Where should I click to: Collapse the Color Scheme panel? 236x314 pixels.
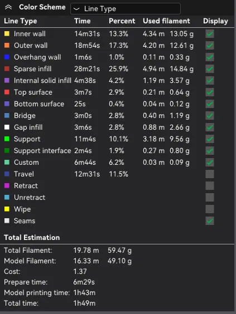8,7
